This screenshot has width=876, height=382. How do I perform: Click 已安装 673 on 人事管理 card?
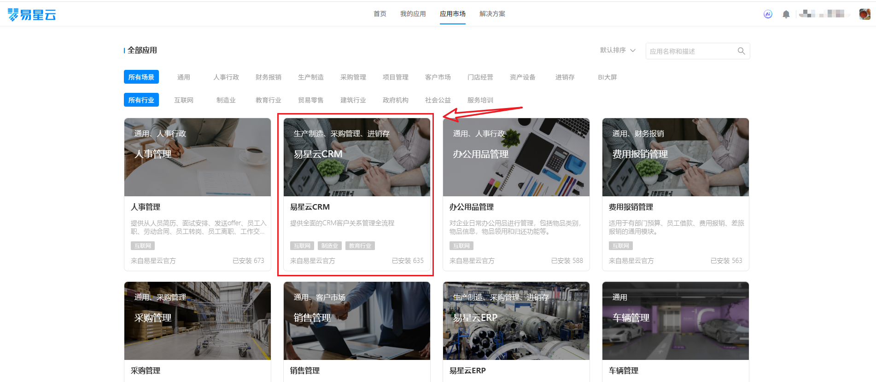(x=248, y=261)
